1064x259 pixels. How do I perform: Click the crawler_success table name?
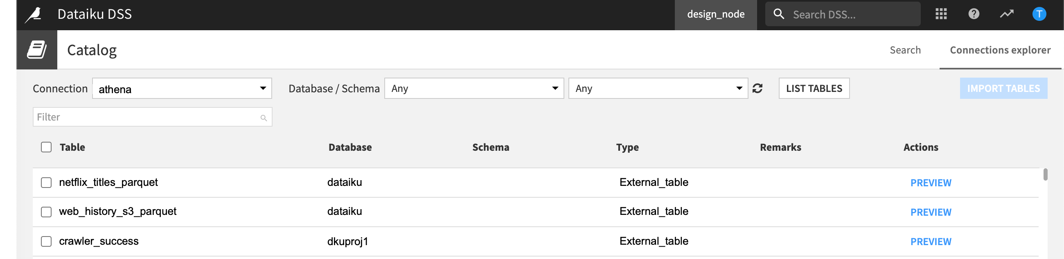click(x=99, y=241)
